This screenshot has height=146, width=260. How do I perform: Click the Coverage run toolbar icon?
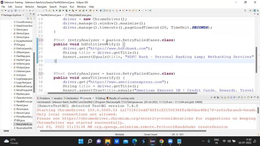tap(67, 11)
